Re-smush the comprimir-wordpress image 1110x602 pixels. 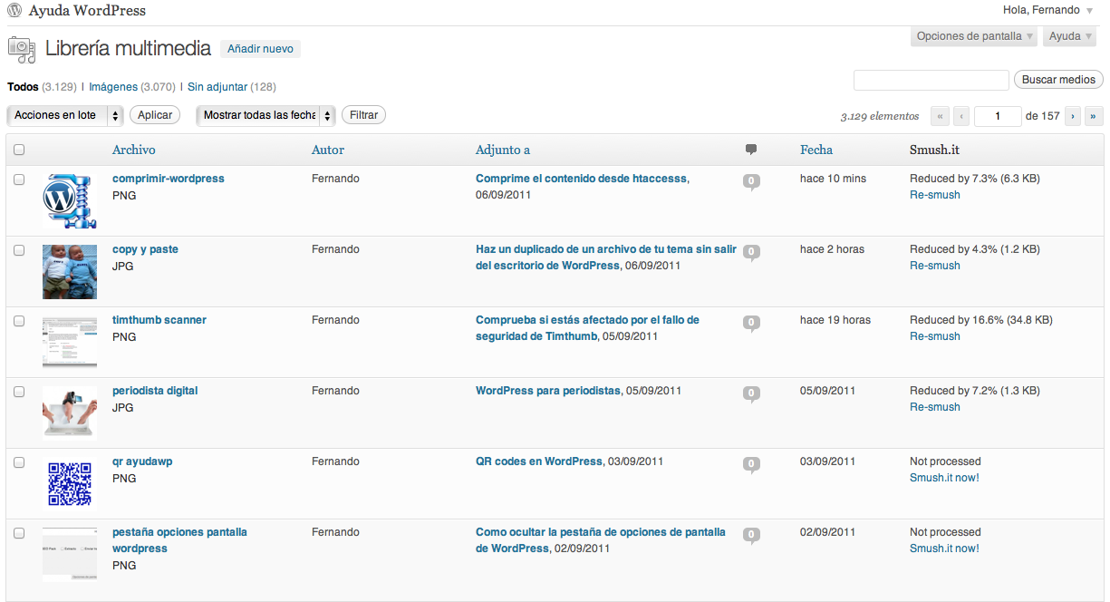click(935, 195)
